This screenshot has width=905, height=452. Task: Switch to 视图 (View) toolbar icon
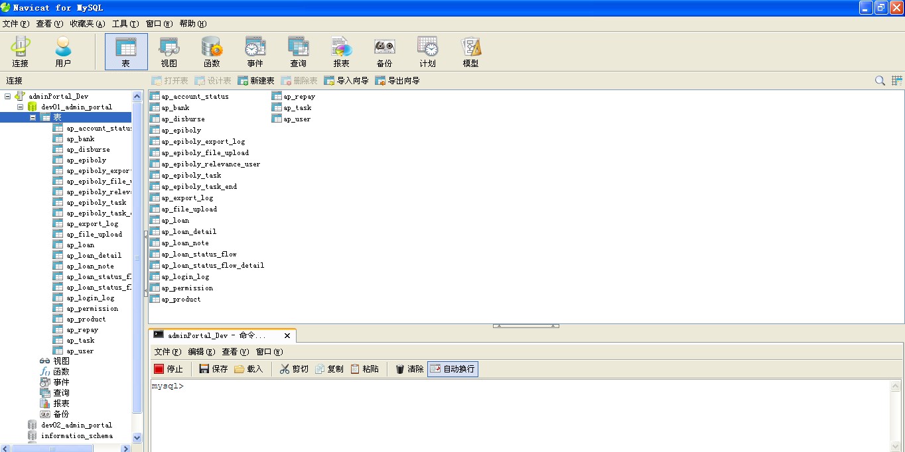click(x=169, y=52)
